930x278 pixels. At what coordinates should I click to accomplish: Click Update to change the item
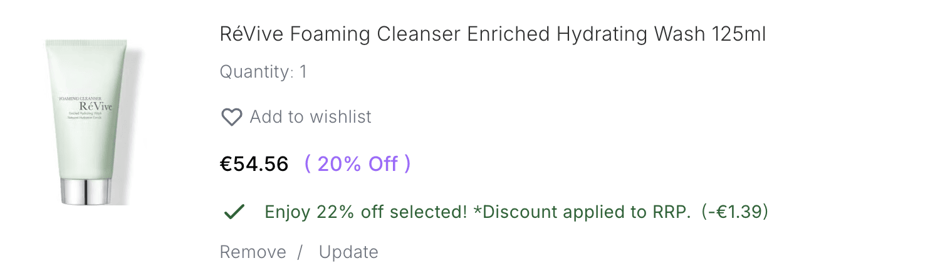click(x=348, y=252)
